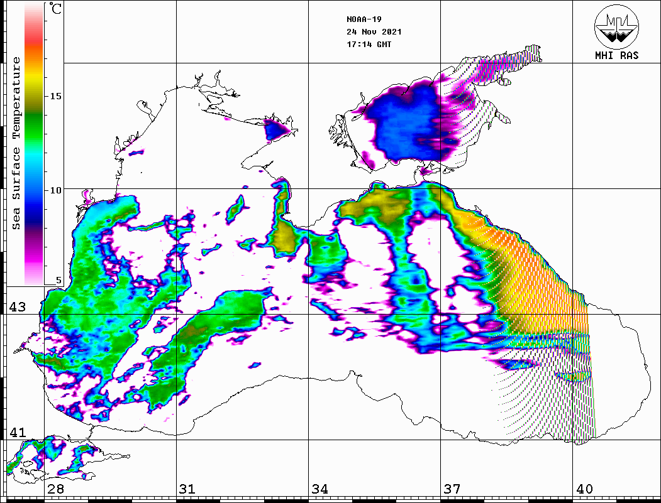Click the latitude label '41'
The height and width of the screenshot is (503, 661).
point(18,432)
